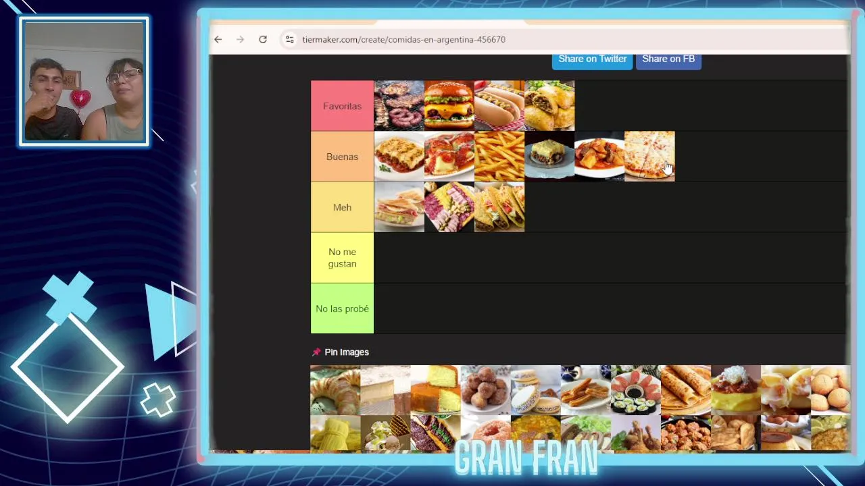The height and width of the screenshot is (486, 865).
Task: Choose the yellow sponge cake image
Action: pyautogui.click(x=435, y=390)
